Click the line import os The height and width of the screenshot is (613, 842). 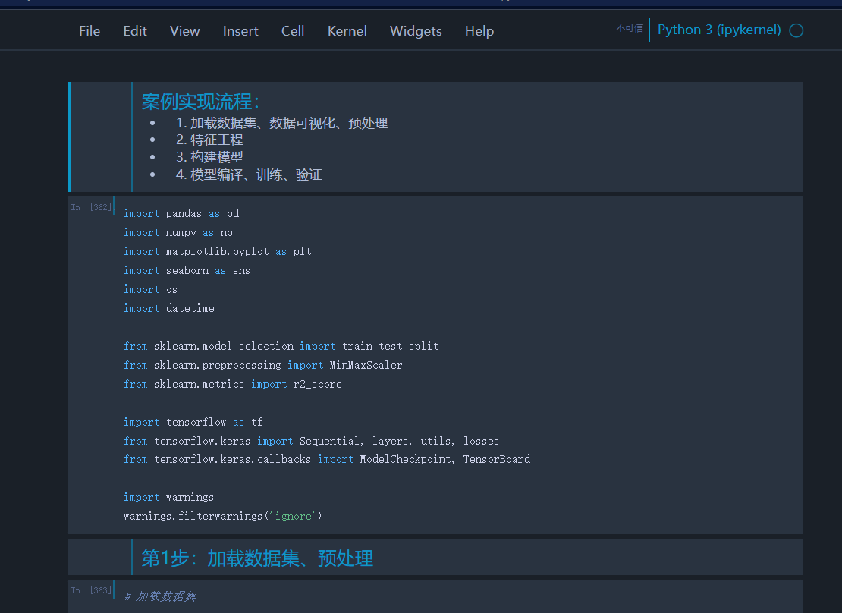pos(150,289)
